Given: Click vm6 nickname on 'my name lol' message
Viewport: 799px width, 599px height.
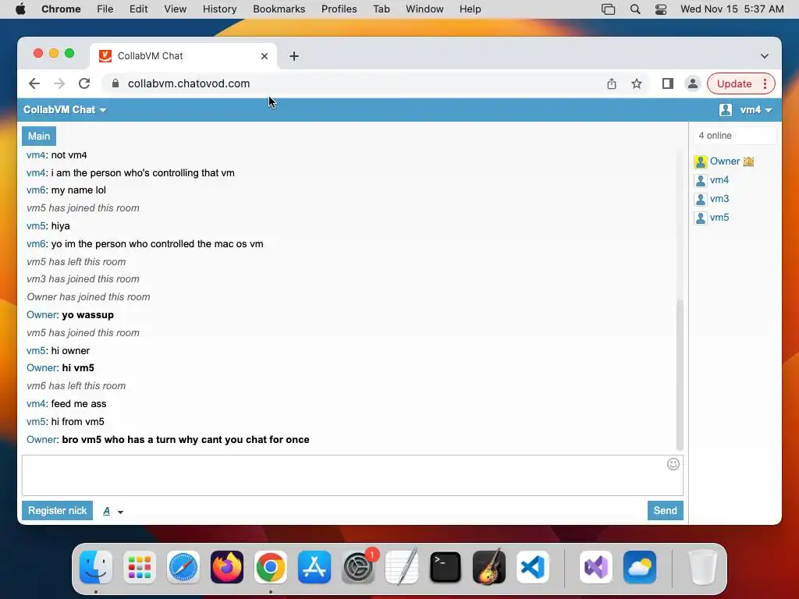Looking at the screenshot, I should point(36,190).
